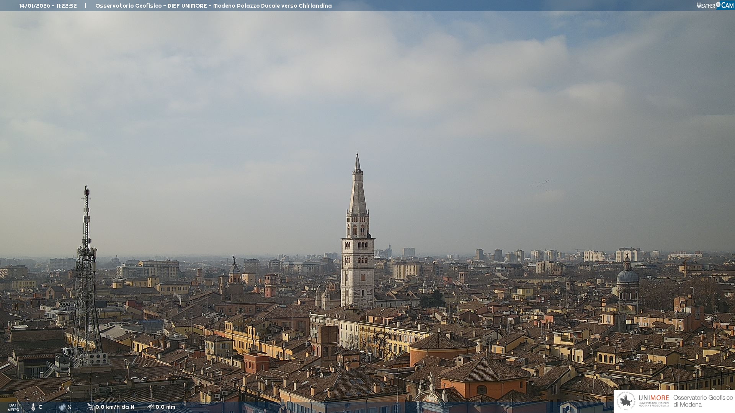Open the UNIMORE logo text link
The image size is (735, 413).
point(653,398)
